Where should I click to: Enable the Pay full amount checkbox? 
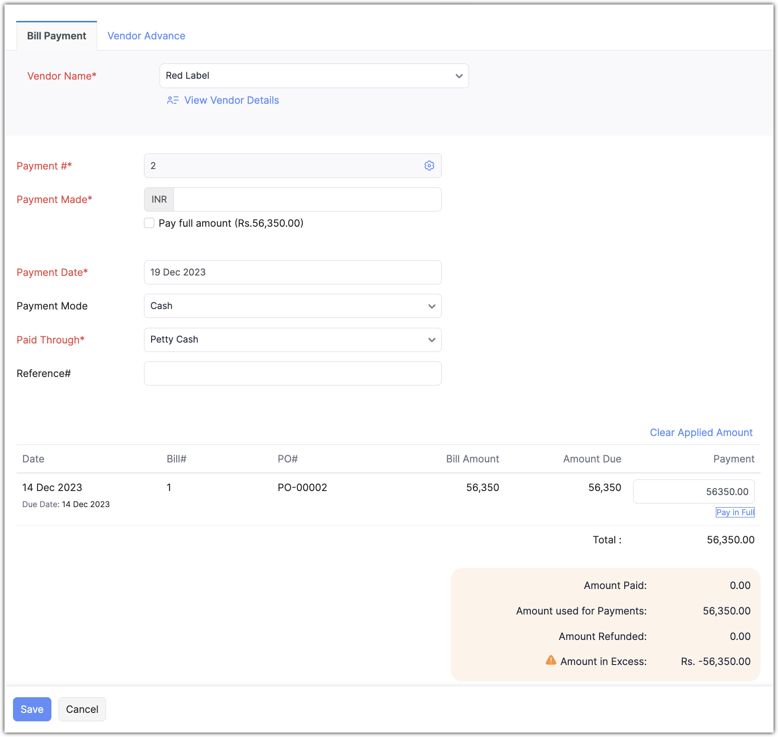149,223
